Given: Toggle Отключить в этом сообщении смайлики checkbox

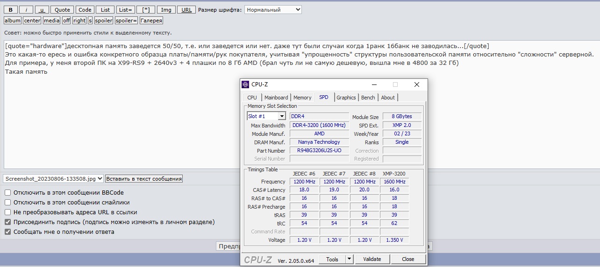Looking at the screenshot, I should (x=7, y=202).
